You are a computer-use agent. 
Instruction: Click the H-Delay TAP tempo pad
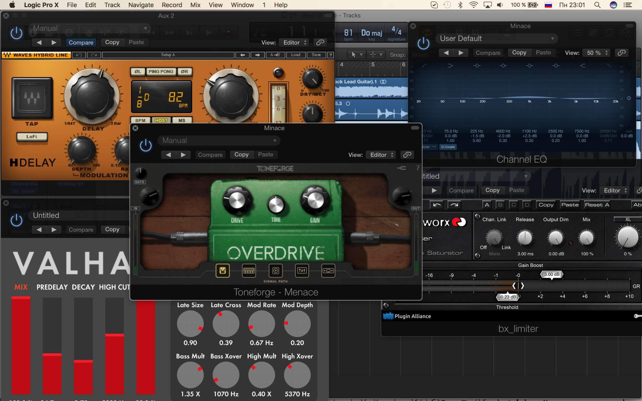click(32, 98)
